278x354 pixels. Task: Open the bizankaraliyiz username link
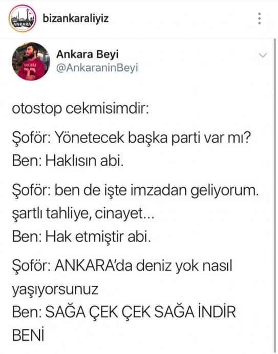[x=76, y=18]
